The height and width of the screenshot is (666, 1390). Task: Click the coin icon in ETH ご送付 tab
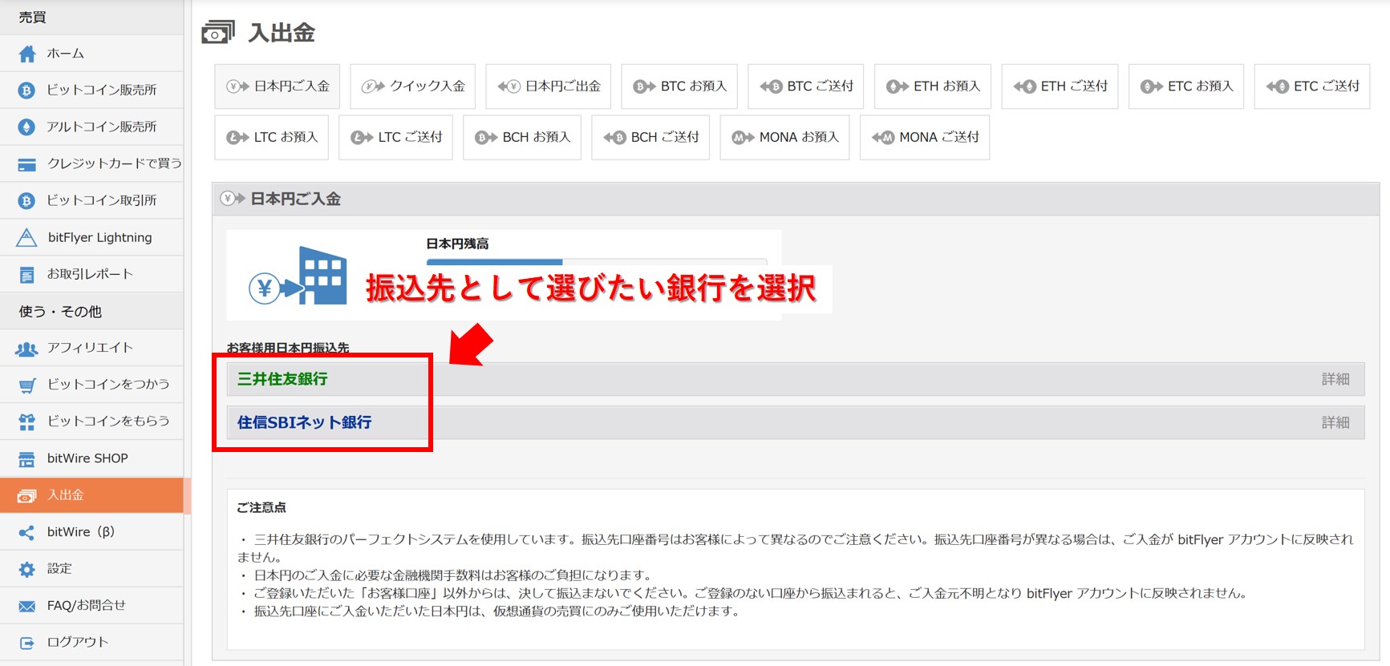(1024, 87)
